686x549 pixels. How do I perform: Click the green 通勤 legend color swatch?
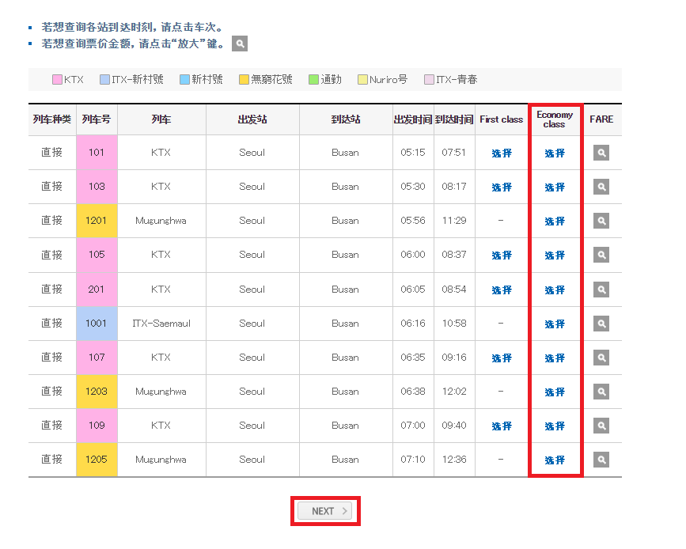314,79
